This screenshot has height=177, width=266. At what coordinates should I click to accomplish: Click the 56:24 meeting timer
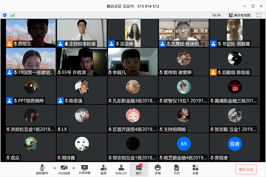[x=216, y=15]
